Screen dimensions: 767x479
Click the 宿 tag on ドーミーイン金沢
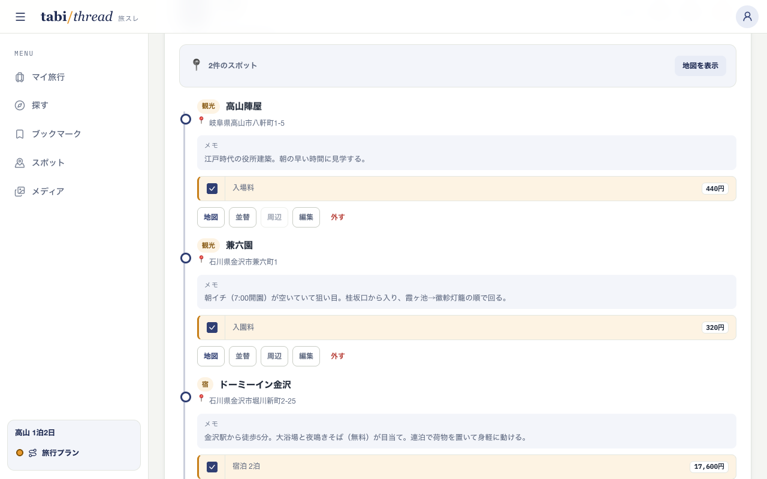(x=205, y=384)
